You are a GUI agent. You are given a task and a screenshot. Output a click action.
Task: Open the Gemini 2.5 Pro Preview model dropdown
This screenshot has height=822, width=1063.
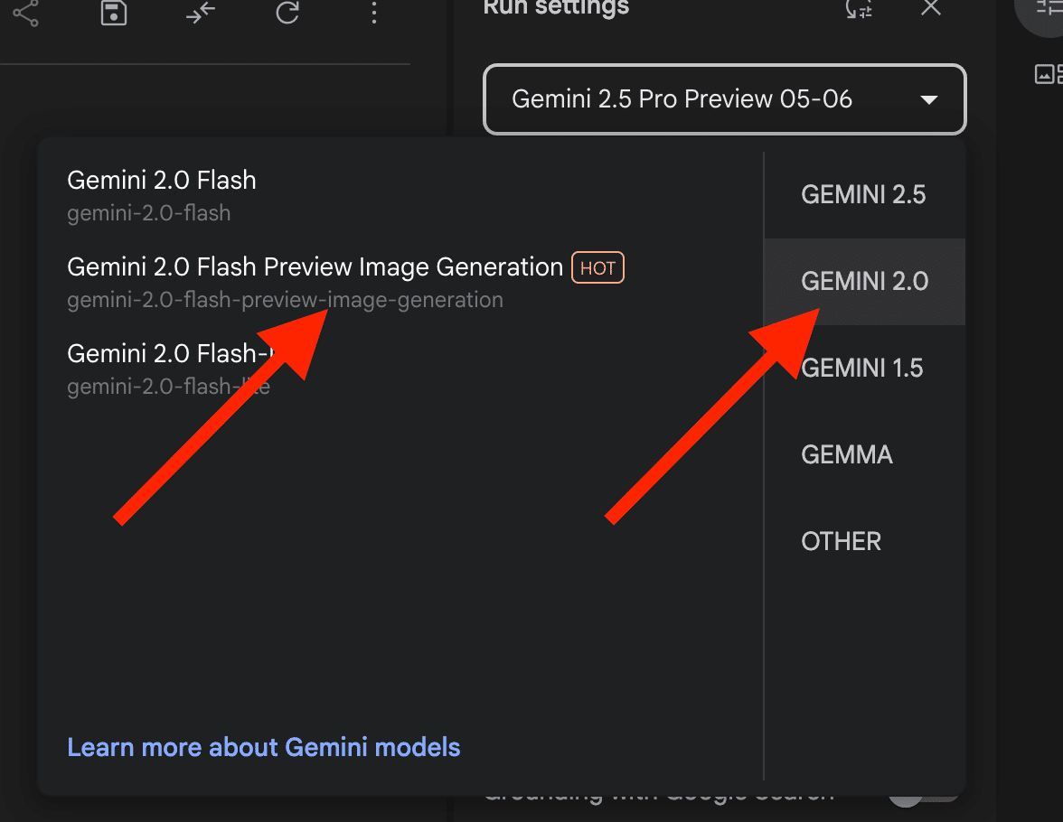pyautogui.click(x=682, y=99)
